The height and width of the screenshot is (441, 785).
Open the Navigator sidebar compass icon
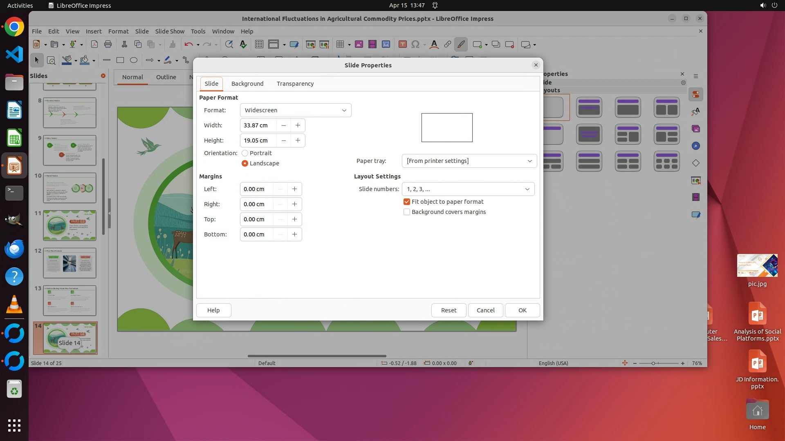pos(696,146)
